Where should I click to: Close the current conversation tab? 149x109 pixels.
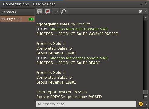[145, 12]
